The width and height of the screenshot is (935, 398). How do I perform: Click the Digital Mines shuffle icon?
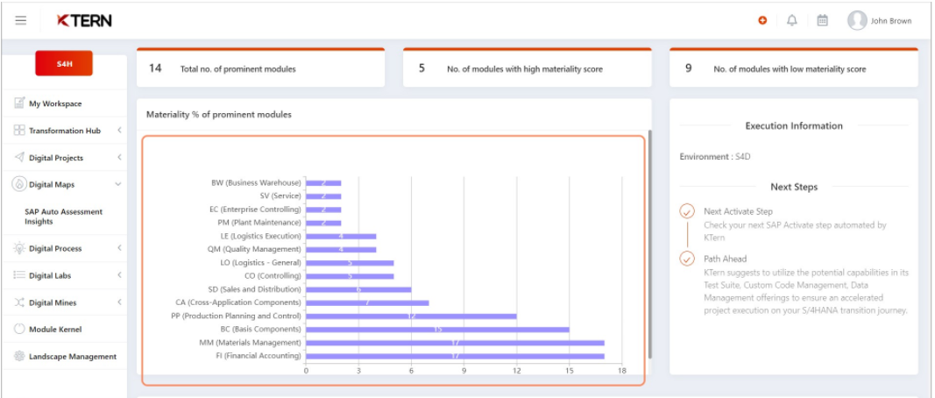pos(19,302)
